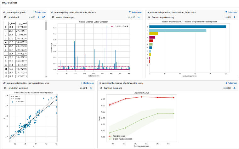
Task: Click the Feature Importances chart image
Action: tap(189, 49)
